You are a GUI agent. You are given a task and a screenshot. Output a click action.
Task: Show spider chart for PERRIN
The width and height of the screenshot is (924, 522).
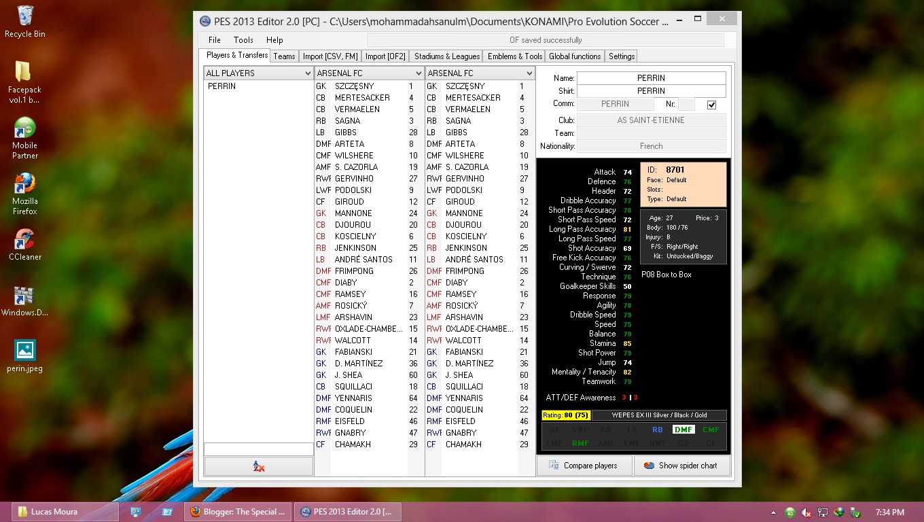point(682,466)
